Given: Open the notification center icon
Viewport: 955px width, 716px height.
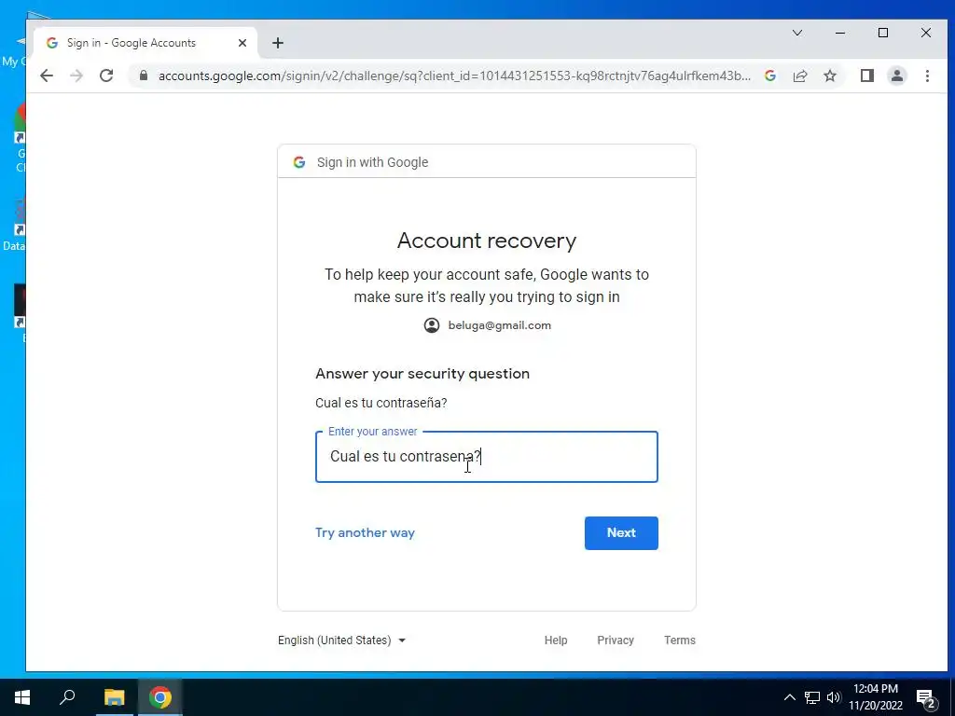Looking at the screenshot, I should click(x=926, y=697).
